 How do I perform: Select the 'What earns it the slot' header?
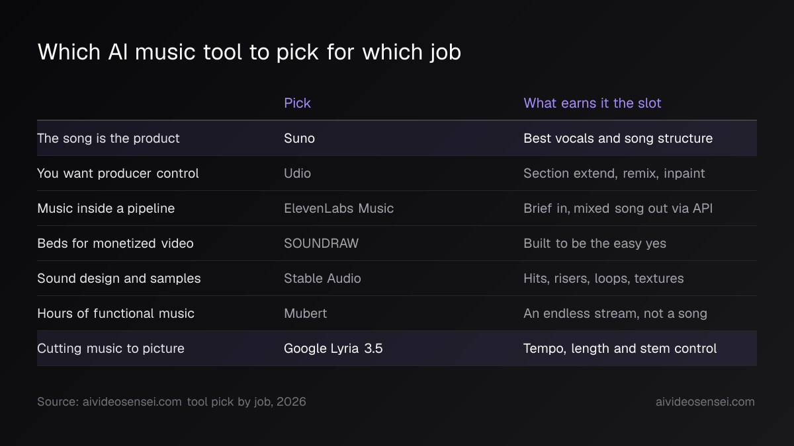click(x=592, y=103)
